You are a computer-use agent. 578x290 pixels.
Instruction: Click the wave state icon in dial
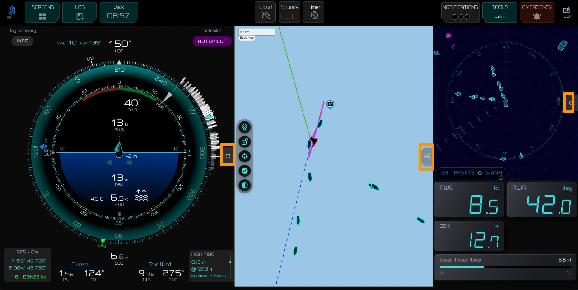[x=142, y=196]
